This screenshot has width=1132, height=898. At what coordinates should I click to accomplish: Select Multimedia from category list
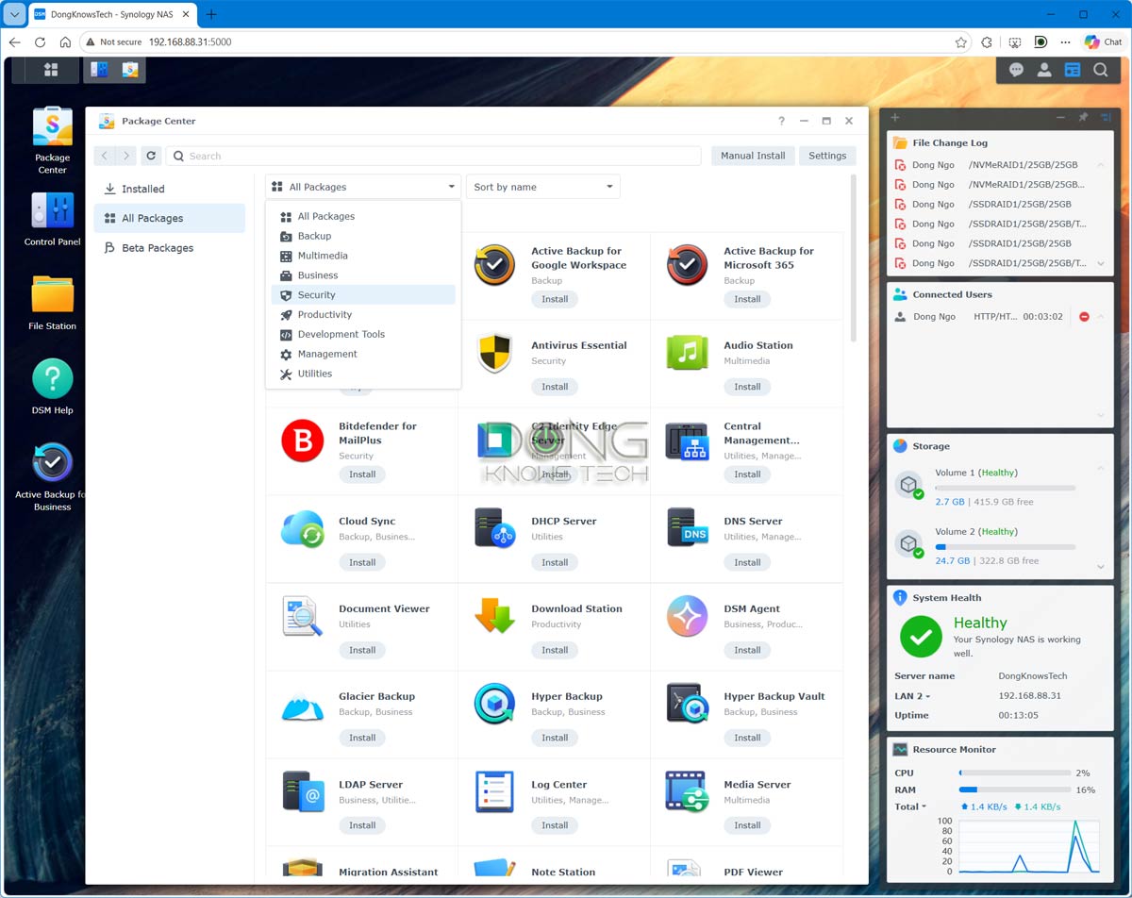click(363, 256)
